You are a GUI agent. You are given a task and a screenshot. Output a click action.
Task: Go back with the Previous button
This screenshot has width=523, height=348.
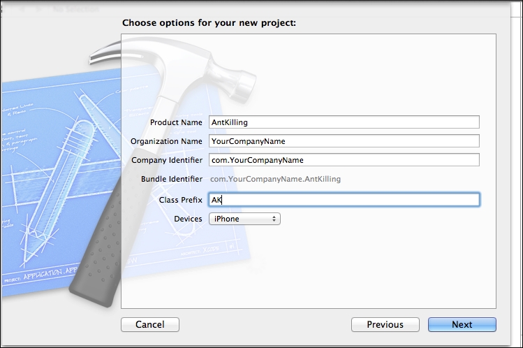[x=385, y=325]
